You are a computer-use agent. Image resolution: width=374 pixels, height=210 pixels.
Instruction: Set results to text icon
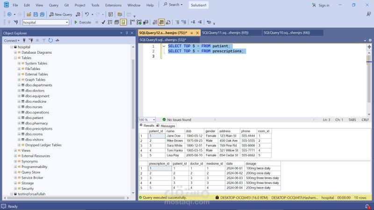pos(155,22)
